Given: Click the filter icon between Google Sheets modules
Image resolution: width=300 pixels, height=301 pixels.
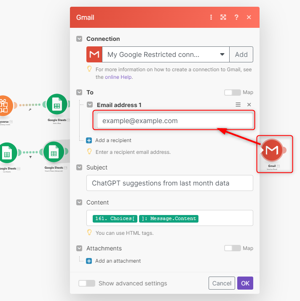Looking at the screenshot, I should [30, 157].
